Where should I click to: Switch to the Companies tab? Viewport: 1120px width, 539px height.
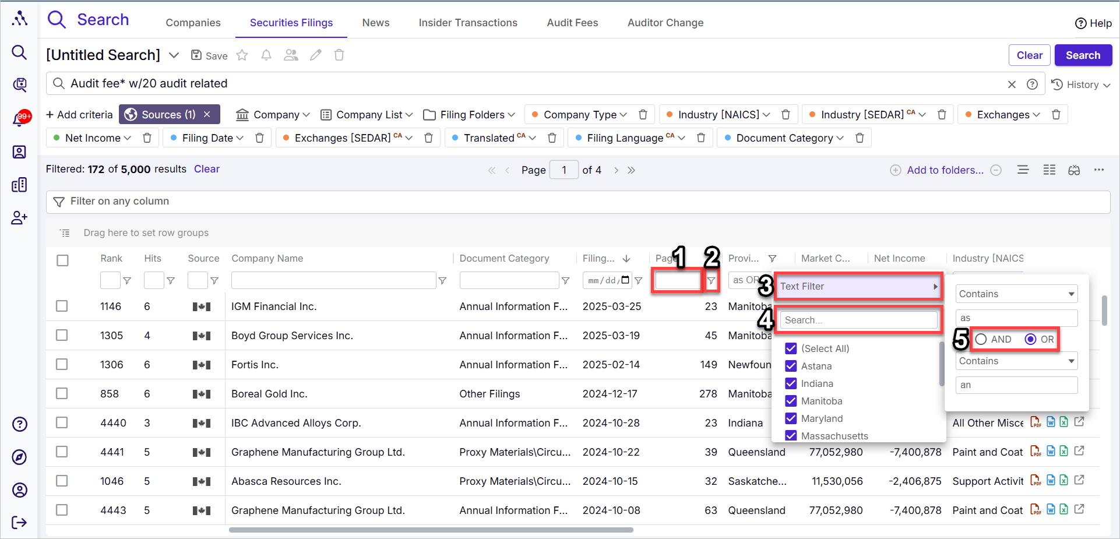(x=193, y=23)
